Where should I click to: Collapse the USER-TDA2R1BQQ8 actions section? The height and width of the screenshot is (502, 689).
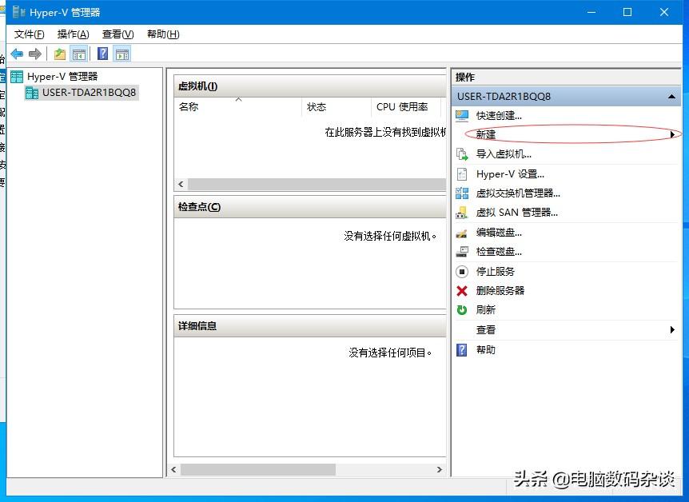point(671,94)
